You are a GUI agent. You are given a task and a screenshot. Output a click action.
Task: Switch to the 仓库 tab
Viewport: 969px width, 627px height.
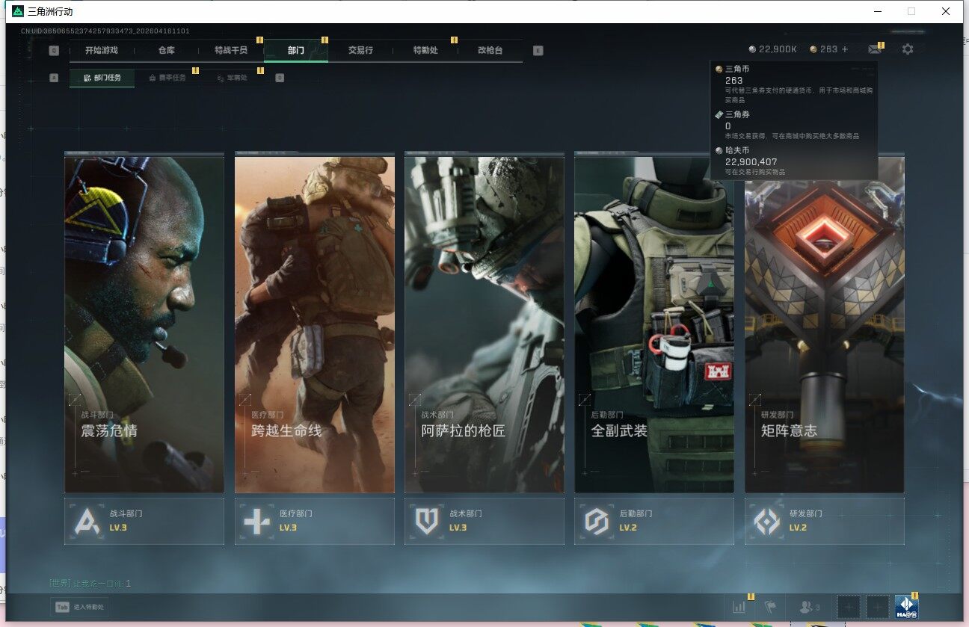point(166,50)
